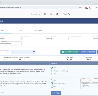
Task: Click the browser address bar URL
Action: click(x=10, y=8)
